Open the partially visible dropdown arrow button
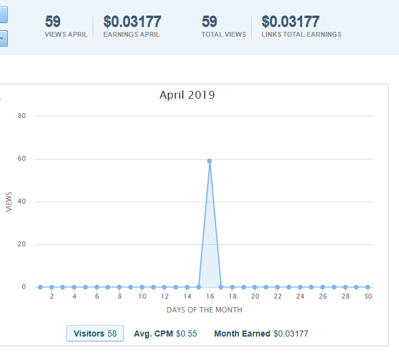The width and height of the screenshot is (399, 363). [3, 39]
